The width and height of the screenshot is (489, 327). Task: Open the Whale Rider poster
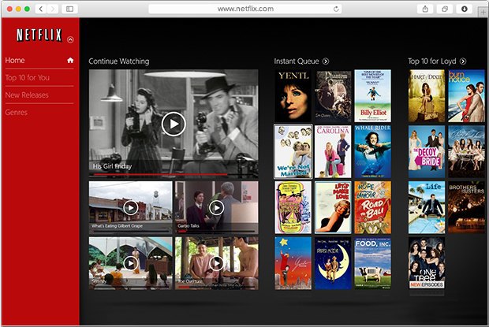pos(373,151)
